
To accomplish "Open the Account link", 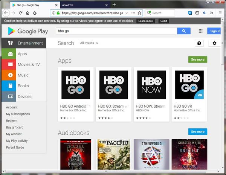I will [x=12, y=107].
